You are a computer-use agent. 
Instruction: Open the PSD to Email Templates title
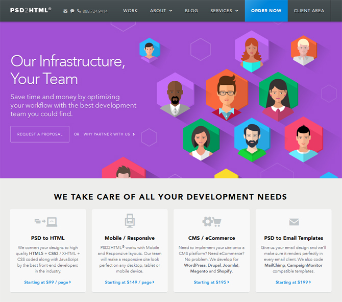(294, 238)
